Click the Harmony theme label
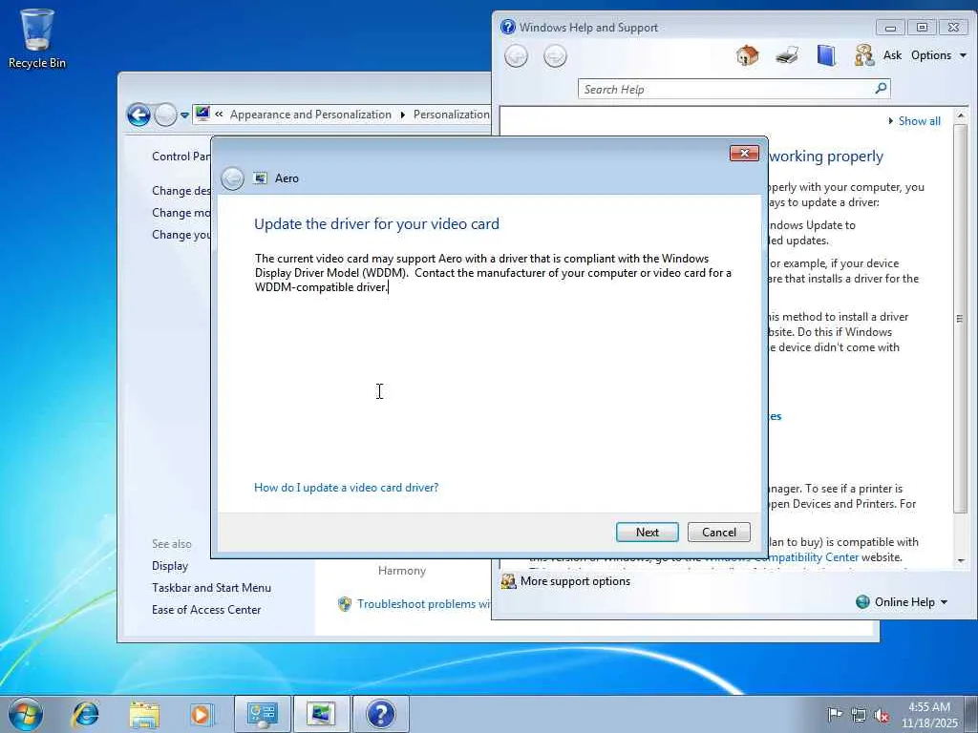The height and width of the screenshot is (733, 978). (x=402, y=571)
